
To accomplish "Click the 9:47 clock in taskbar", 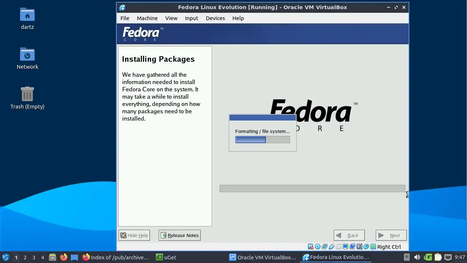I will click(x=460, y=257).
